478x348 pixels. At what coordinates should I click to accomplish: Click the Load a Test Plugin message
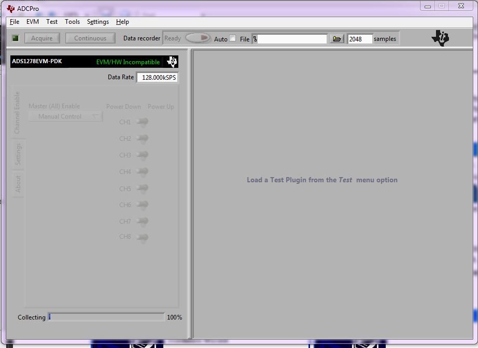coord(322,180)
